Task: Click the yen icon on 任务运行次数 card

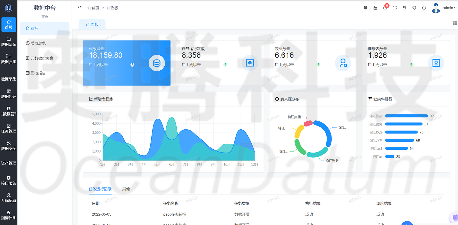Action: 250,63
